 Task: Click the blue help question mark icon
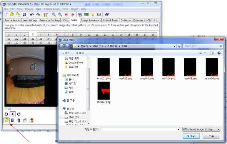coord(219,53)
